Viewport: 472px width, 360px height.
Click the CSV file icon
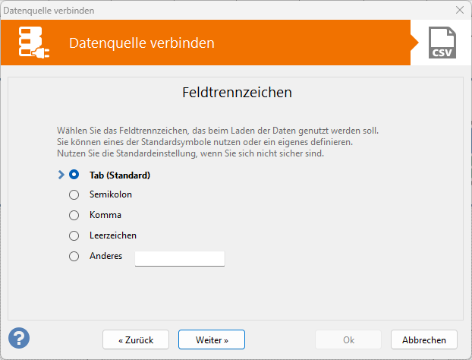tap(441, 43)
